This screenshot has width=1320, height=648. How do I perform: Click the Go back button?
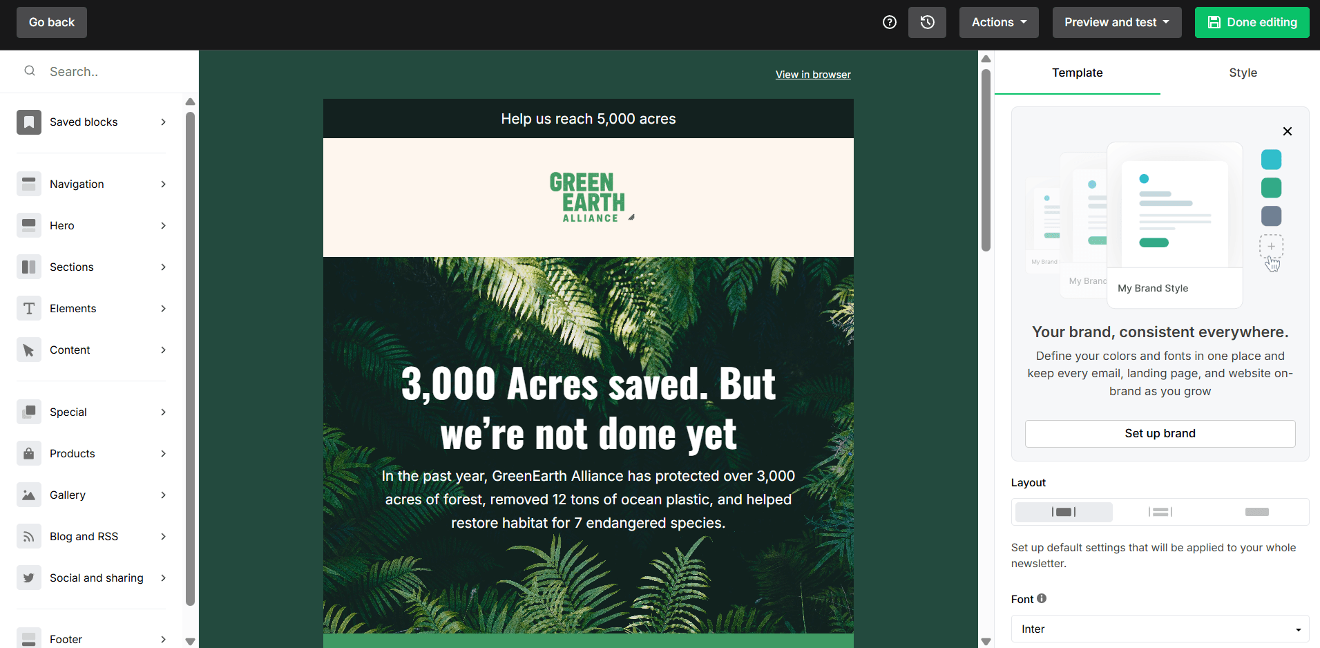[x=52, y=22]
